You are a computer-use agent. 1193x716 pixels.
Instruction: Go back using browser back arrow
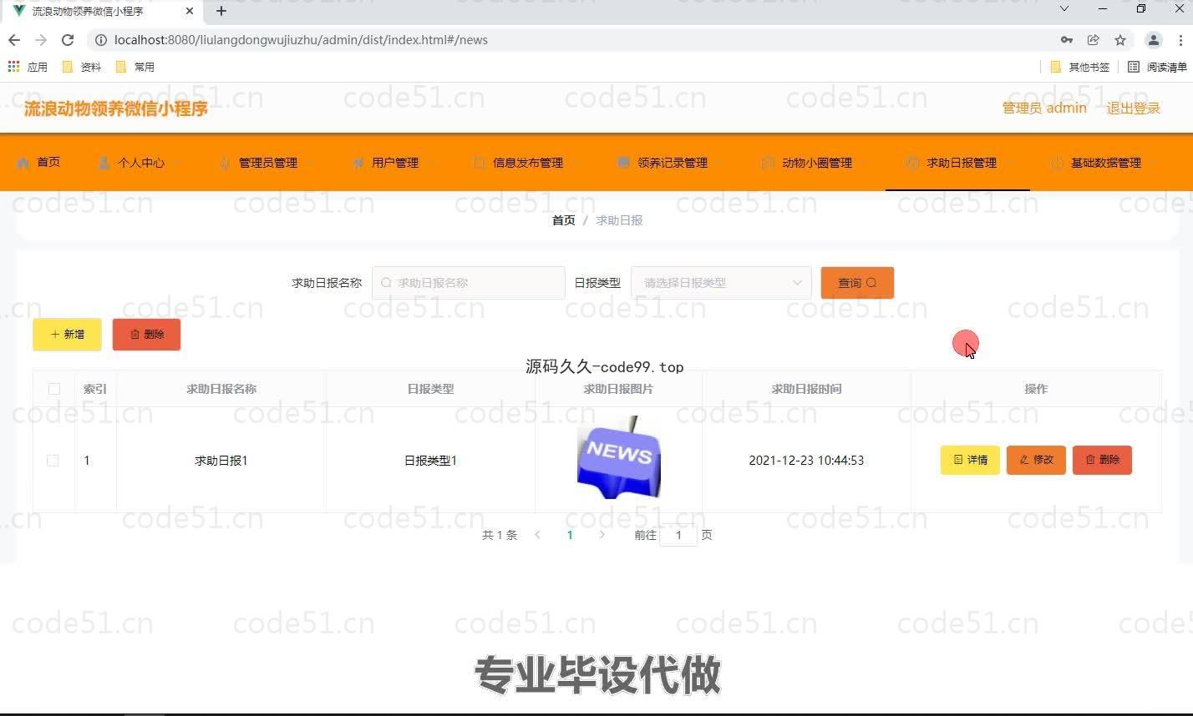click(14, 40)
